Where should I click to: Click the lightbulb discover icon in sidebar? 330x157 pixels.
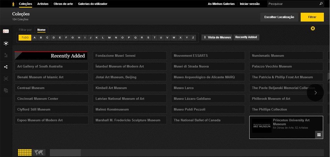(x=6, y=43)
